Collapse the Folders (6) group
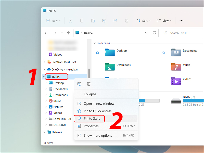Screen dimensions: 204x153 [x=94, y=43]
